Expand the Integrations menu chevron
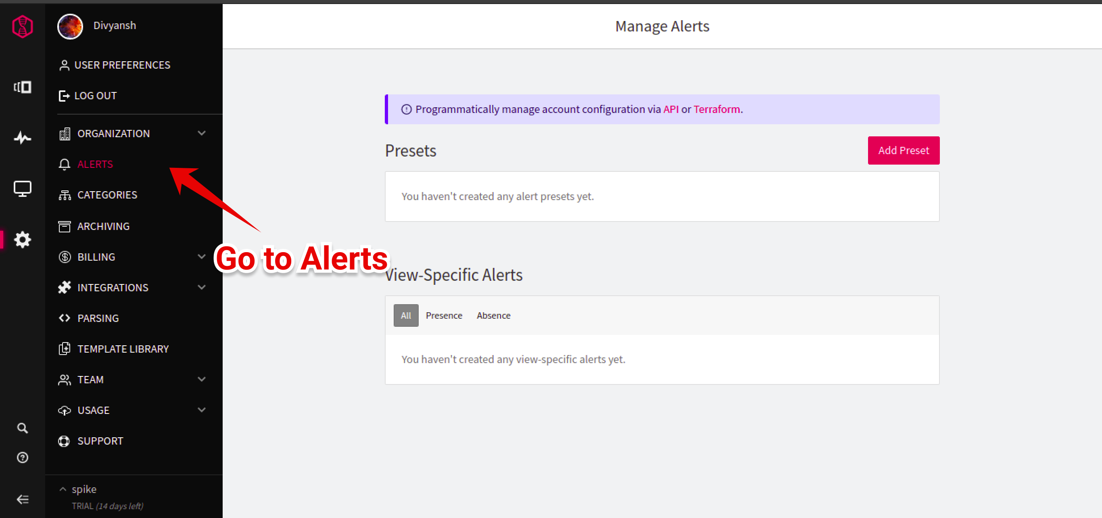1102x518 pixels. [x=202, y=287]
